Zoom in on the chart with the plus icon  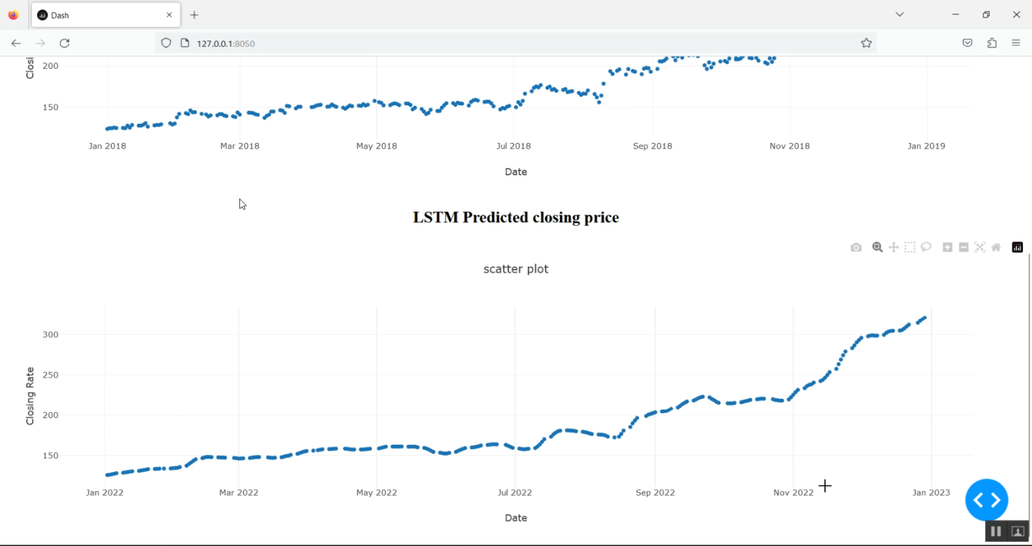pyautogui.click(x=947, y=247)
